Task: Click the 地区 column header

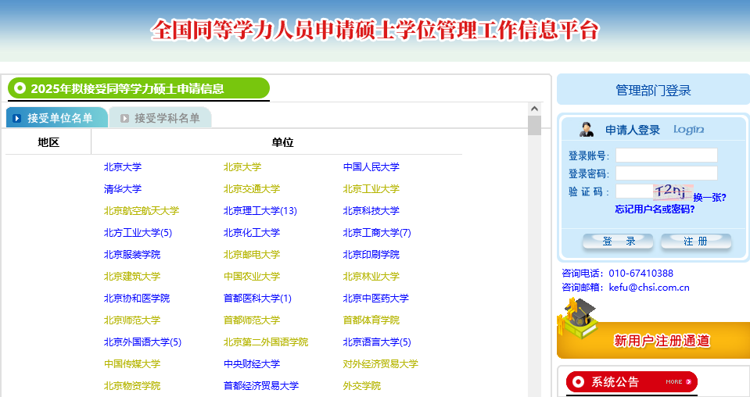Action: [x=48, y=142]
